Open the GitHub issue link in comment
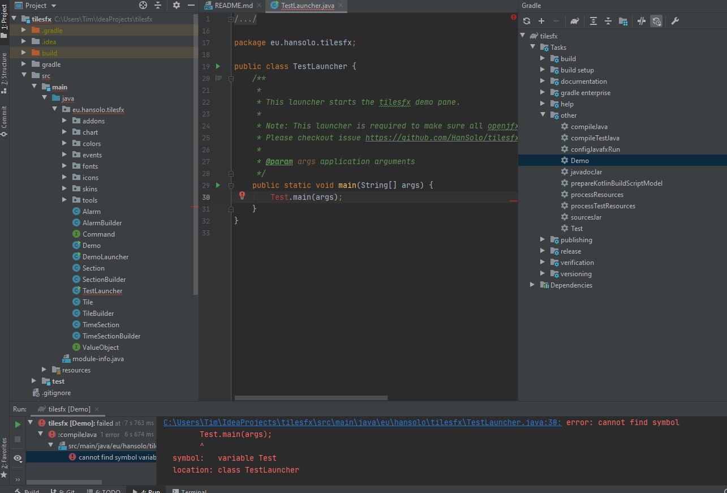Viewport: 727px width, 493px height. (x=441, y=138)
